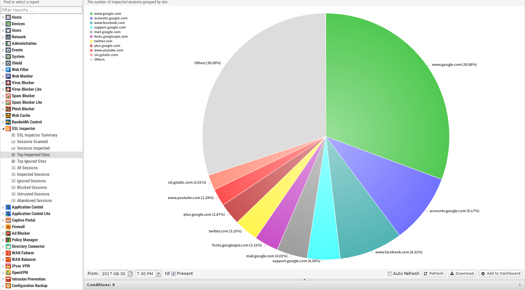Click the Events category icon
This screenshot has width=525, height=290.
tap(8, 50)
